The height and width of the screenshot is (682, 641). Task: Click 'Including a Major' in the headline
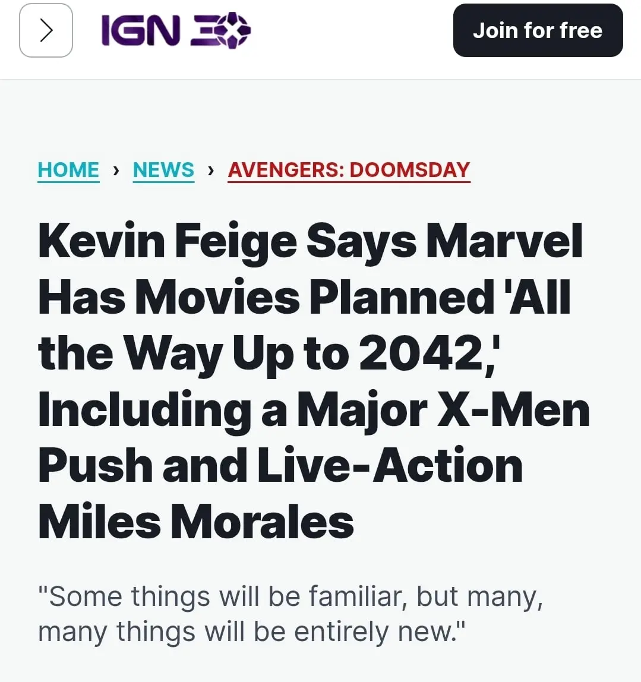(x=233, y=411)
